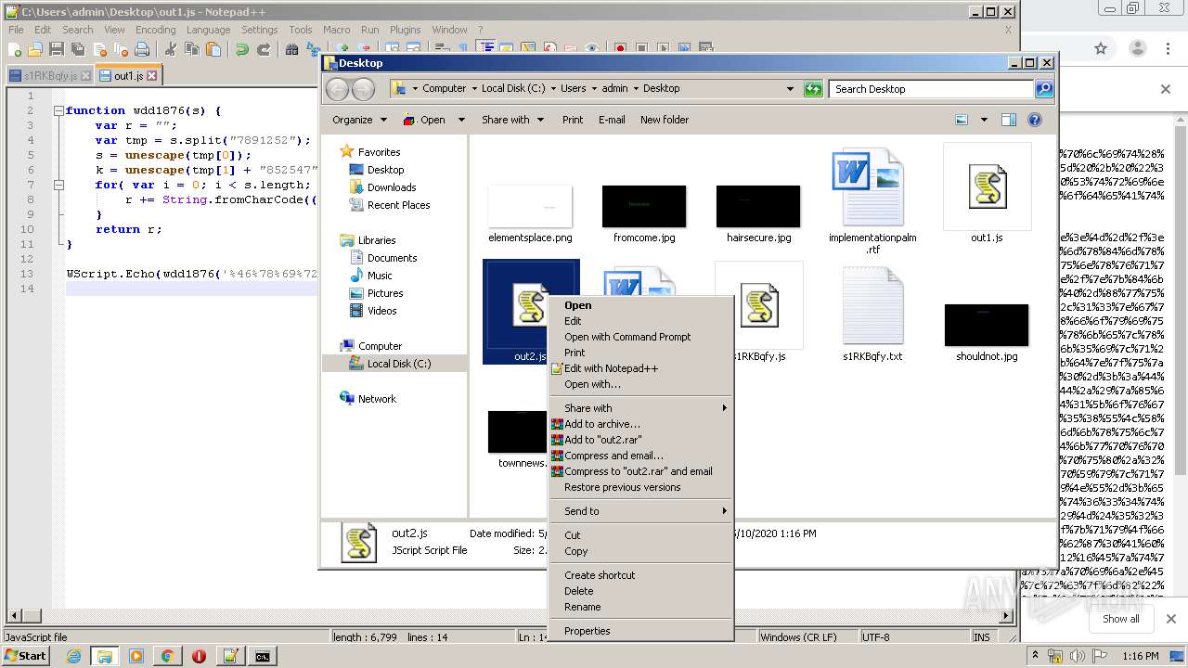Click the Save icon in Notepad++ toolbar
The image size is (1188, 668).
(x=57, y=49)
